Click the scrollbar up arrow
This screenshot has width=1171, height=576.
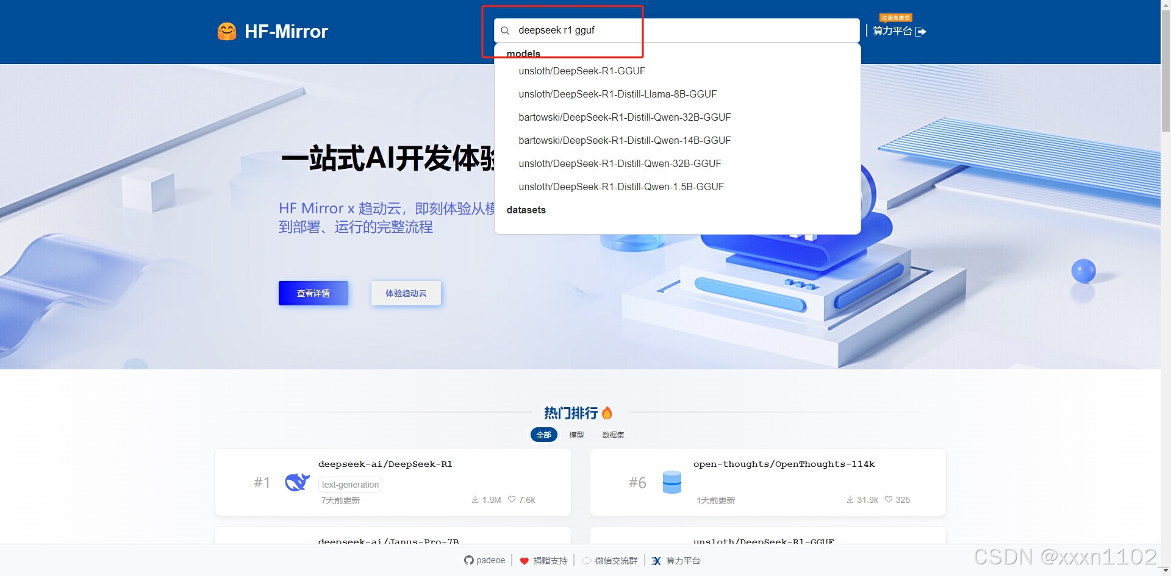[1166, 4]
